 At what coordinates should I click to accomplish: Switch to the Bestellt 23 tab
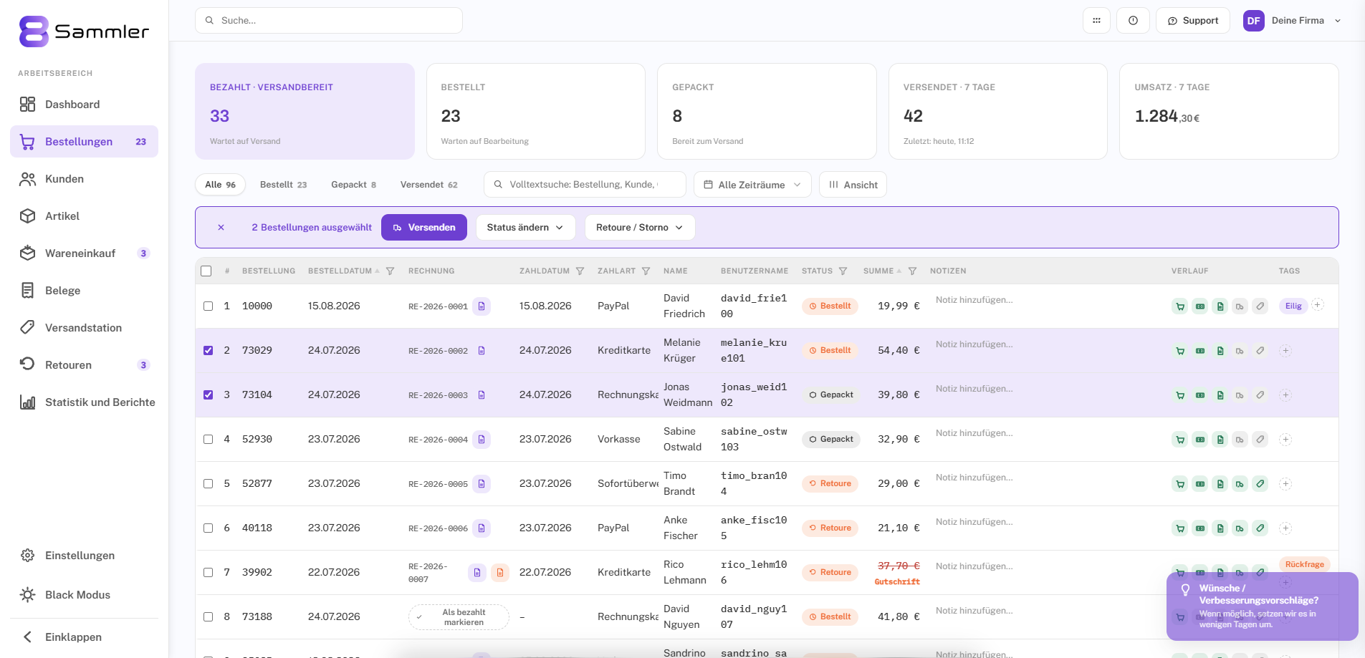click(283, 185)
